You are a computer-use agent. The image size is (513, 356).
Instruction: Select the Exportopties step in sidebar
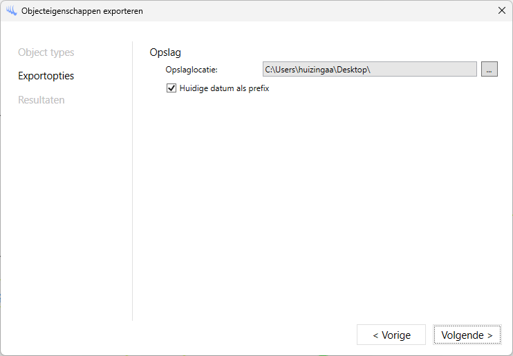[x=46, y=76]
